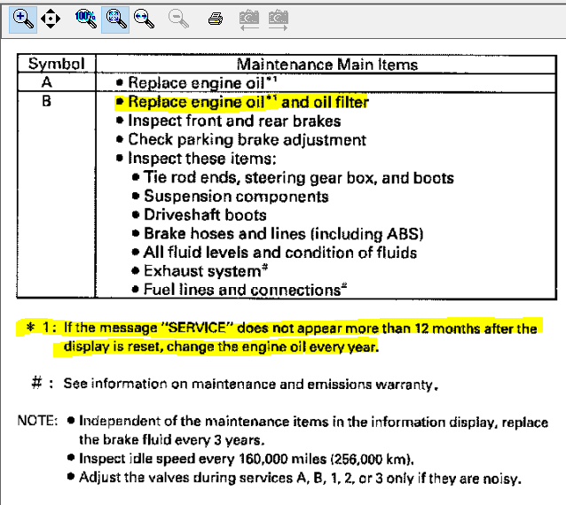This screenshot has width=566, height=505.
Task: Click highlighted 'SERVICE' footnote line
Action: coord(281,328)
